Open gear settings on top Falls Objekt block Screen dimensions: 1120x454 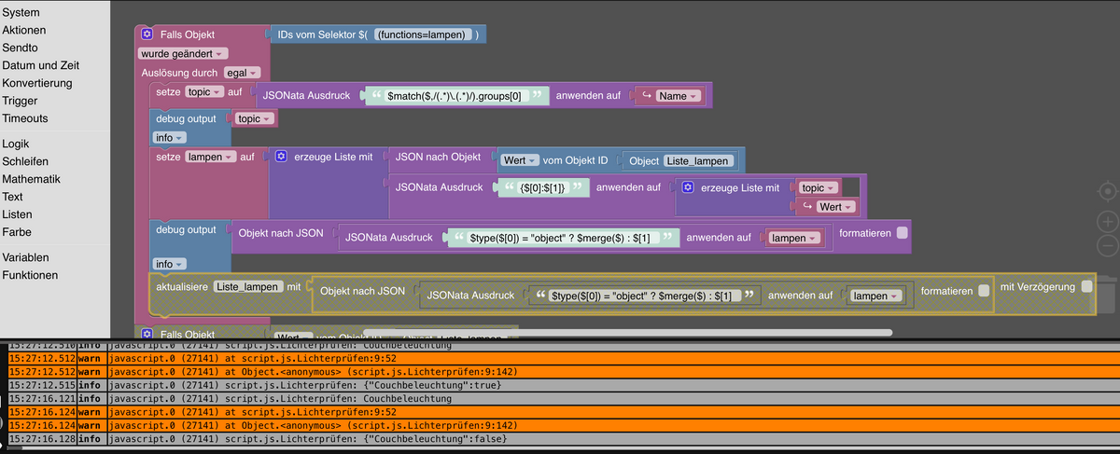[x=147, y=34]
